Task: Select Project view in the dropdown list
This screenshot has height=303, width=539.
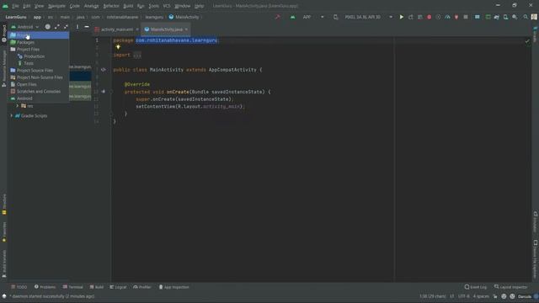Action: coord(38,35)
